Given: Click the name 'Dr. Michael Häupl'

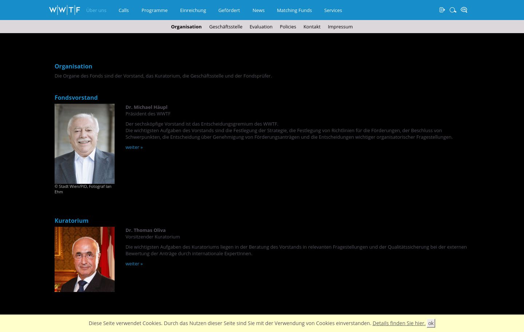Looking at the screenshot, I should click(x=146, y=107).
